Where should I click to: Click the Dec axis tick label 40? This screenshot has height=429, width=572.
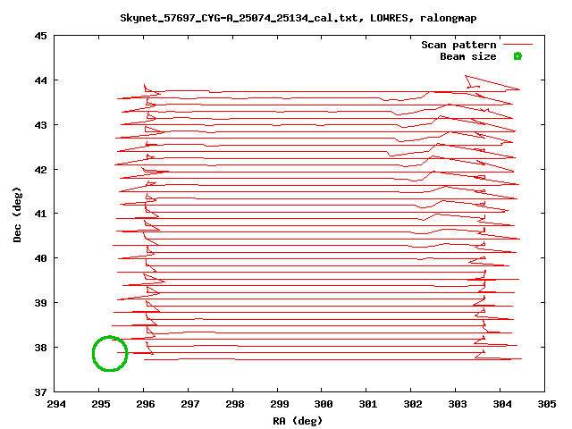pos(40,258)
